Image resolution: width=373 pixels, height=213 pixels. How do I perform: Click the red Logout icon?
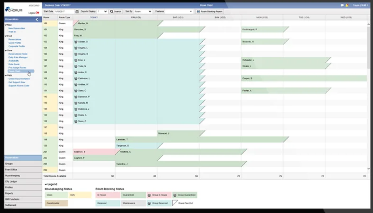click(38, 13)
